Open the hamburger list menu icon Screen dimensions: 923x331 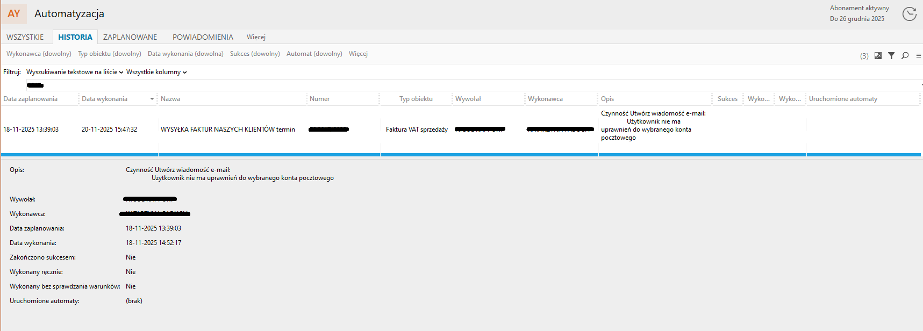coord(918,56)
